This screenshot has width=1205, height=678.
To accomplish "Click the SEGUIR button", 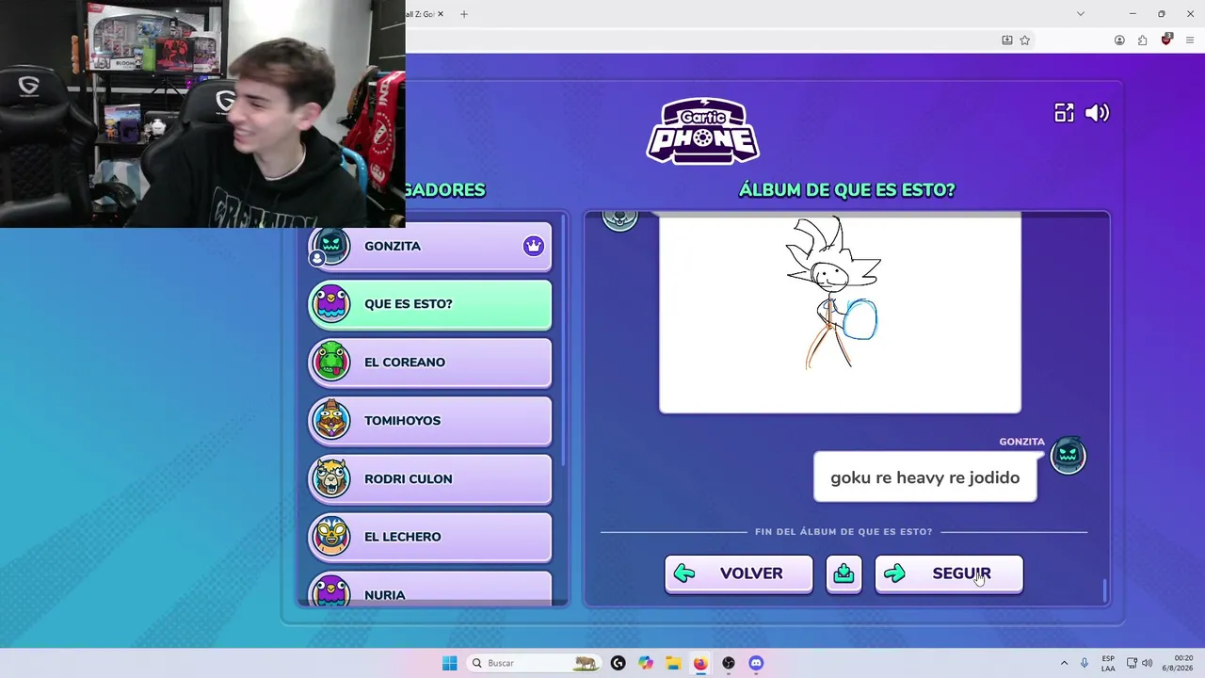I will click(949, 573).
